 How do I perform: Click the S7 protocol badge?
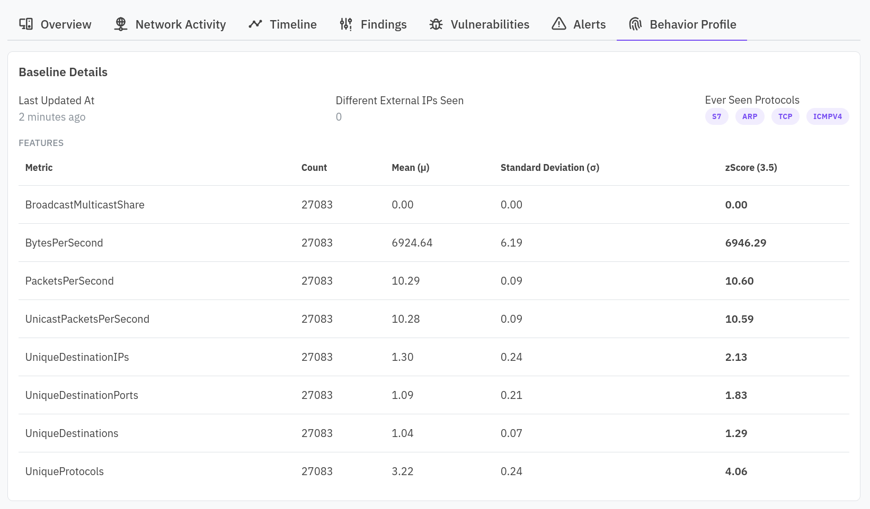tap(716, 116)
